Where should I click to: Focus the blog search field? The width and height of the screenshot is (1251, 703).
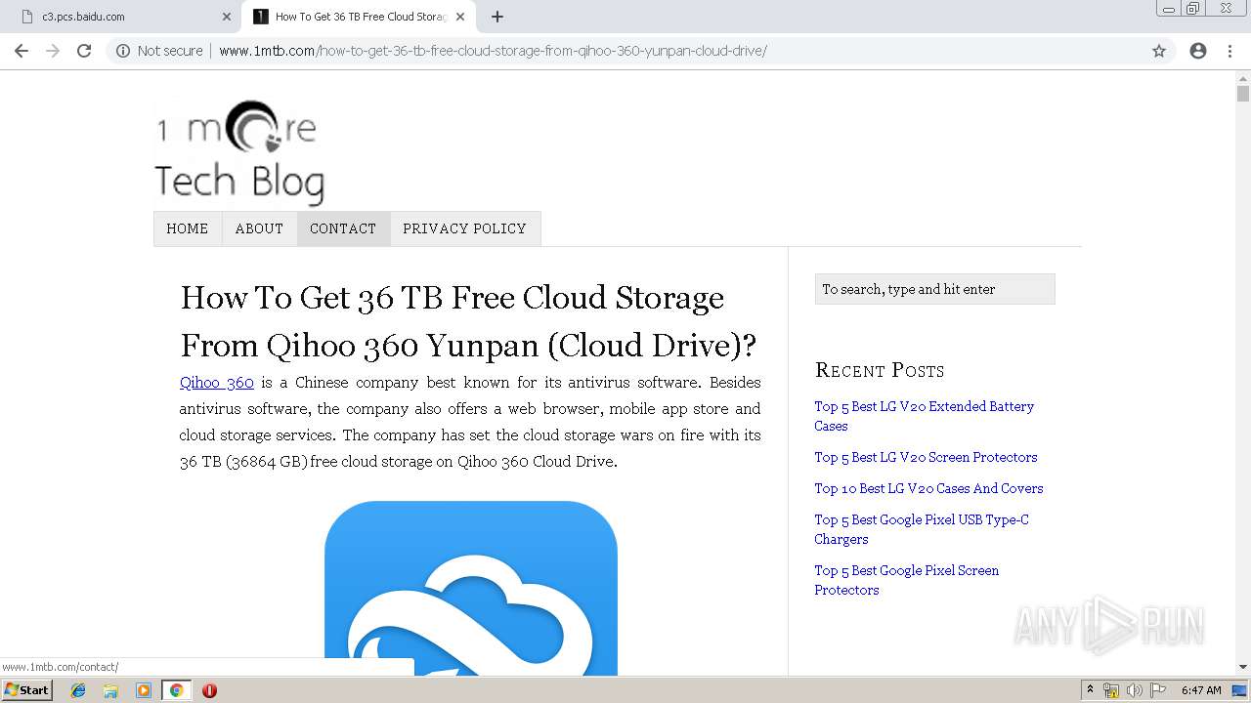point(934,289)
